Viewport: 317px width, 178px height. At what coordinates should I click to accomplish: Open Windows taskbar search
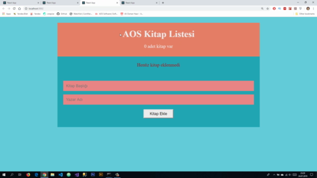[12, 175]
